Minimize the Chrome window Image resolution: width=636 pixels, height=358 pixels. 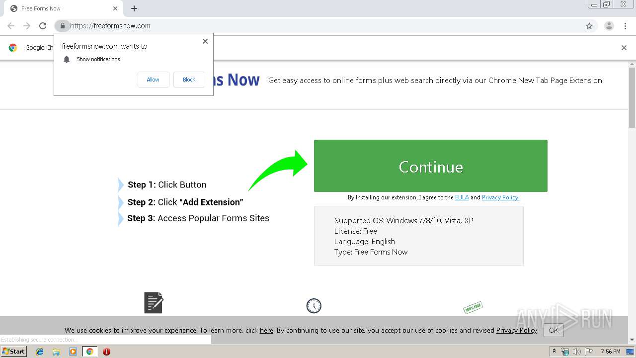(x=595, y=4)
